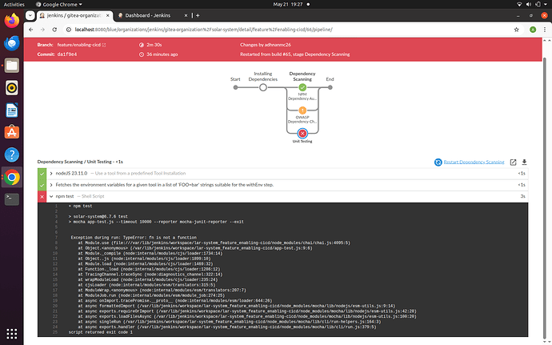Launch Thunderbird mail from the dock
The height and width of the screenshot is (345, 552).
pos(12,43)
